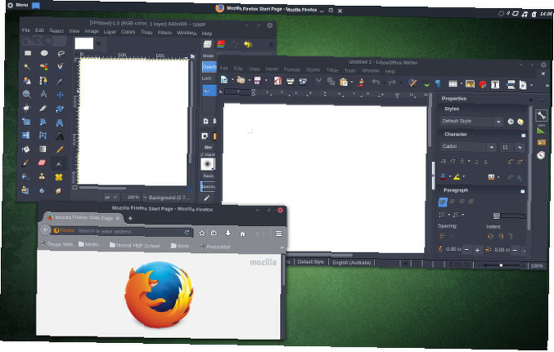The width and height of the screenshot is (554, 352).
Task: Open the Insert Table dropdown arrow in Writer
Action: (461, 84)
